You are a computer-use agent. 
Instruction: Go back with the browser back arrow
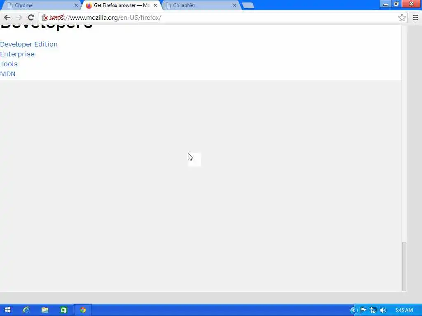point(7,17)
